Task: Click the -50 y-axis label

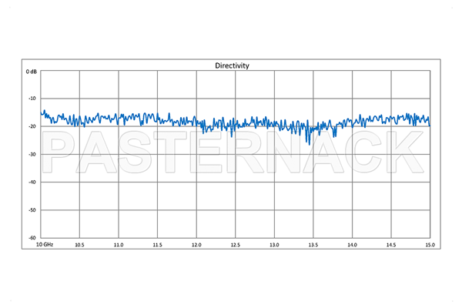Action: tap(32, 209)
